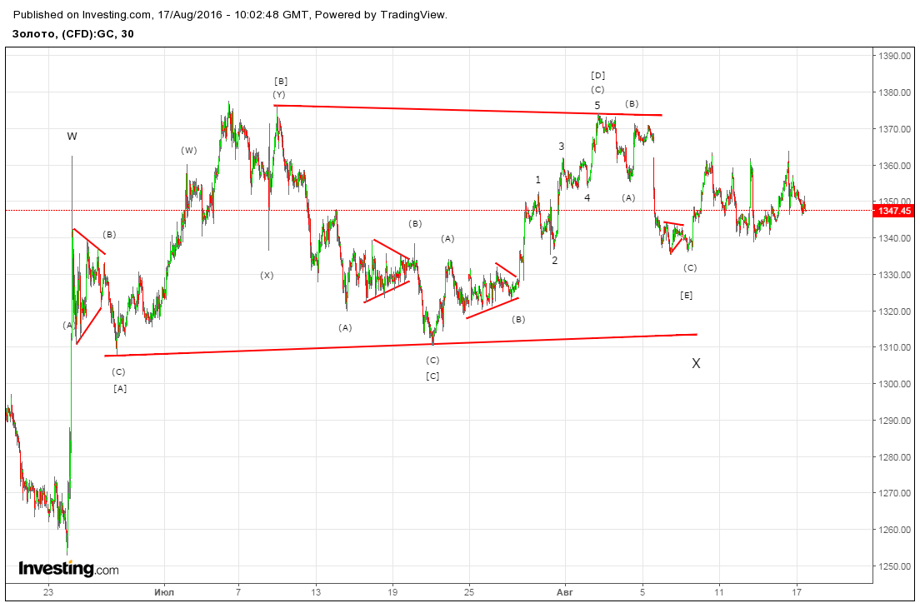Click the (X) wave label in parentheses
The image size is (920, 603).
click(267, 276)
